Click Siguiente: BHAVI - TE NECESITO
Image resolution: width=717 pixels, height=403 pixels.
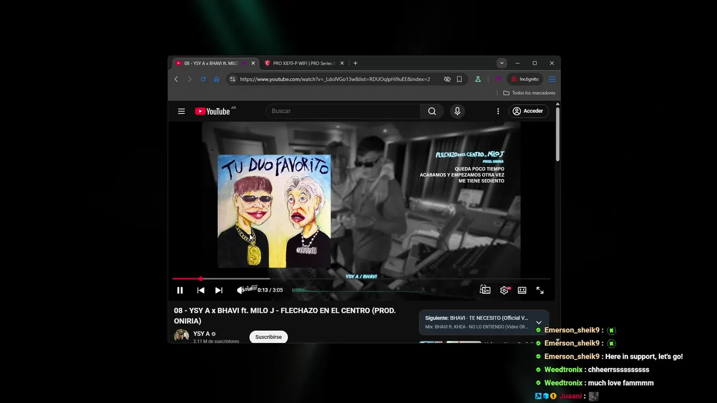coord(476,318)
